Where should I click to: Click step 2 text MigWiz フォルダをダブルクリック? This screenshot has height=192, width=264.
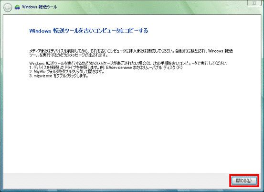[x=67, y=72]
